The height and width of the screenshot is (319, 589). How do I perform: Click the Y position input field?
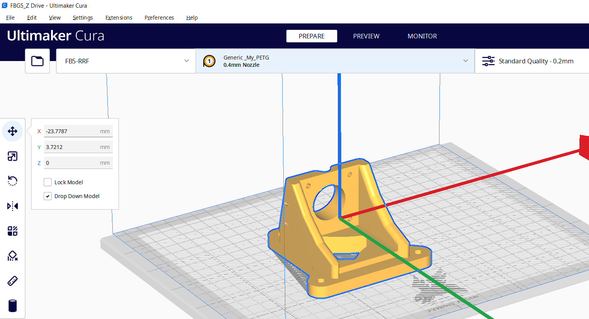pos(77,147)
